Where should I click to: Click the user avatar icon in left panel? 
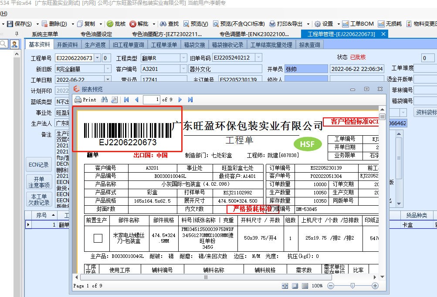tap(14, 44)
